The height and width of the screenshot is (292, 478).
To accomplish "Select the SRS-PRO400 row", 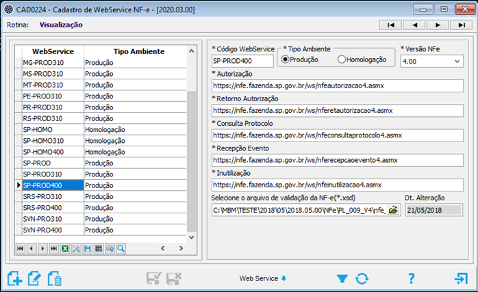I will (x=101, y=208).
